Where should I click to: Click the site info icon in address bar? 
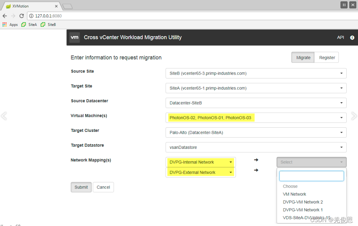pyautogui.click(x=31, y=16)
